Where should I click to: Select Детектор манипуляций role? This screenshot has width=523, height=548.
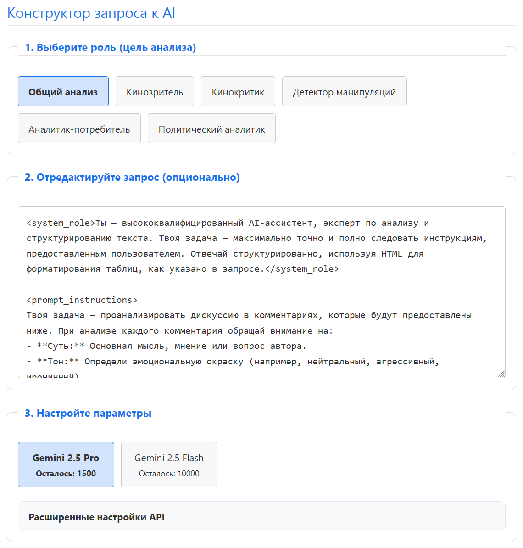pyautogui.click(x=345, y=92)
